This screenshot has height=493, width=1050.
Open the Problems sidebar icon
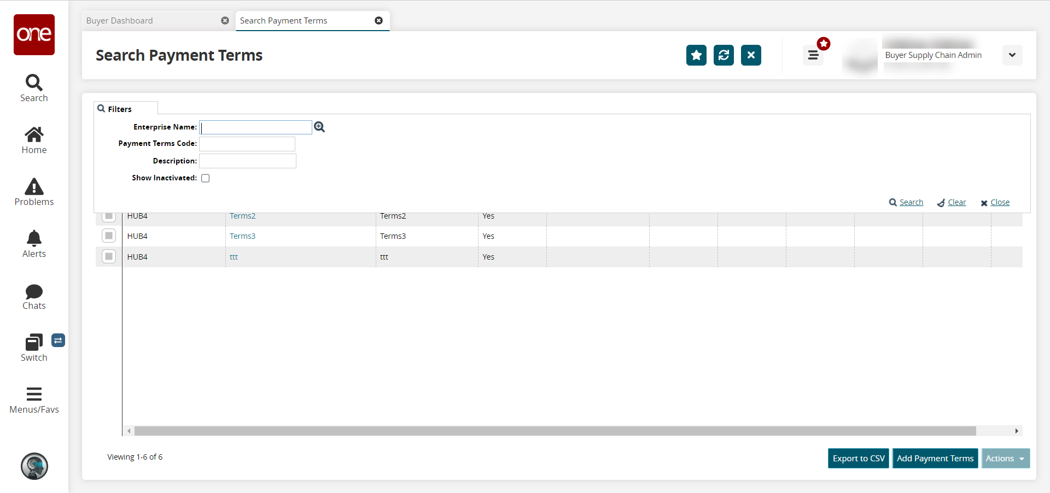coord(34,192)
